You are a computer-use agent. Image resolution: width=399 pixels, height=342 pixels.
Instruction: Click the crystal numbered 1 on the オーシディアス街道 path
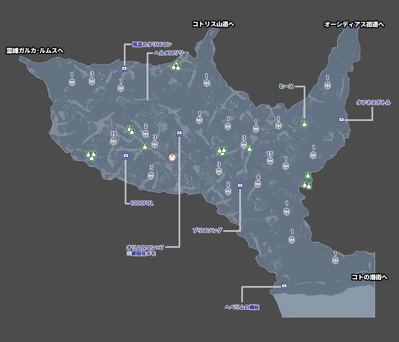click(327, 85)
